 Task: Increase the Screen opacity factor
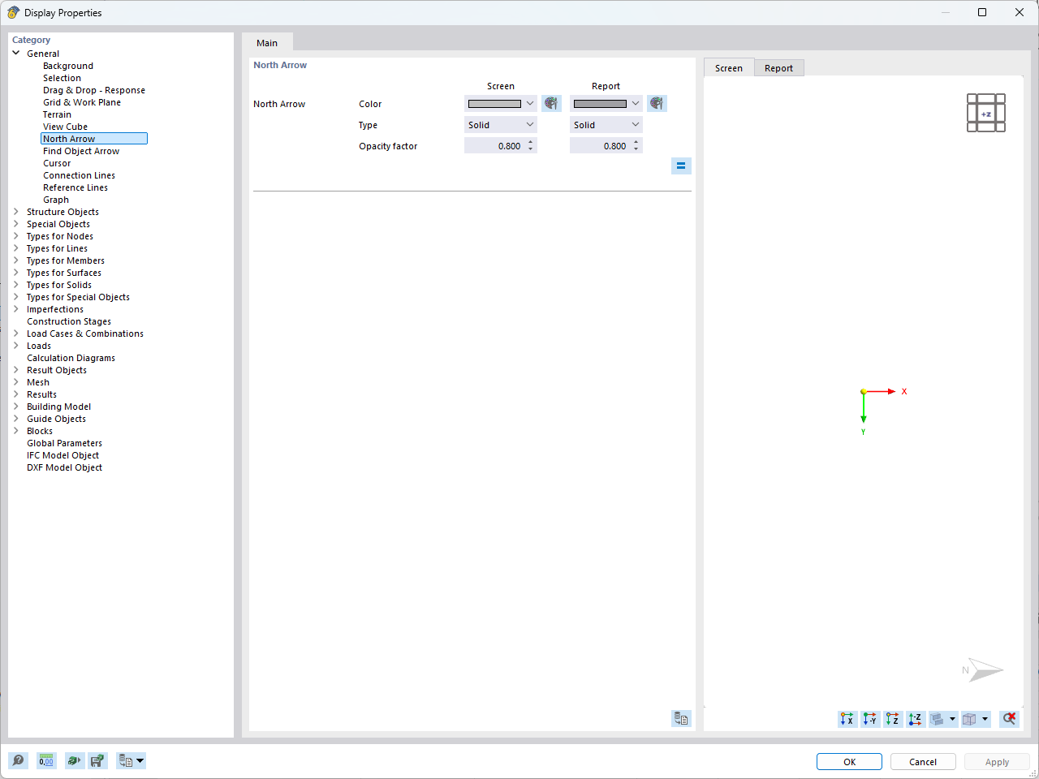point(531,142)
